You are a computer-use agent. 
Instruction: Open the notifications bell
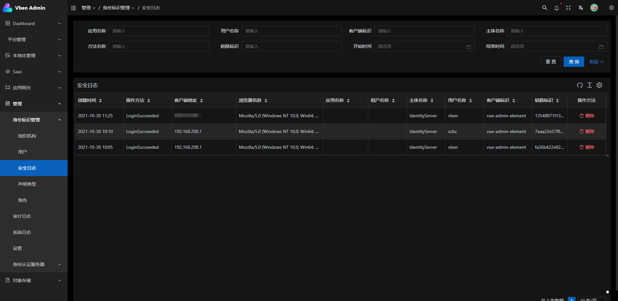click(557, 8)
